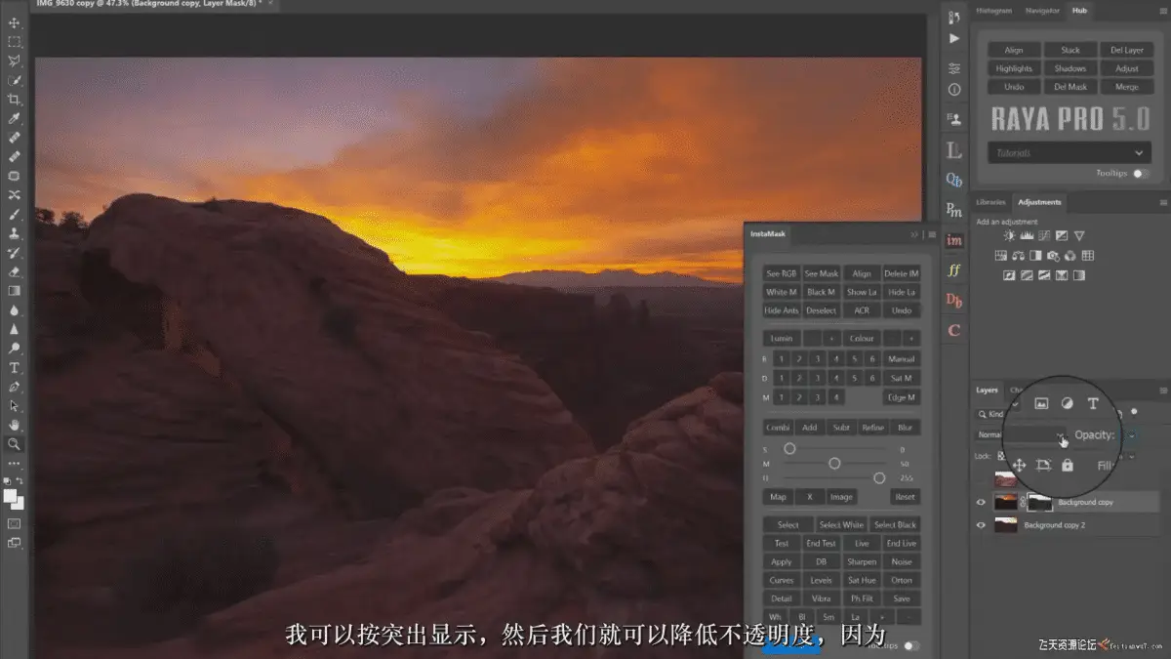
Task: Select the Background copy 2 layer thumbnail
Action: [x=1006, y=524]
